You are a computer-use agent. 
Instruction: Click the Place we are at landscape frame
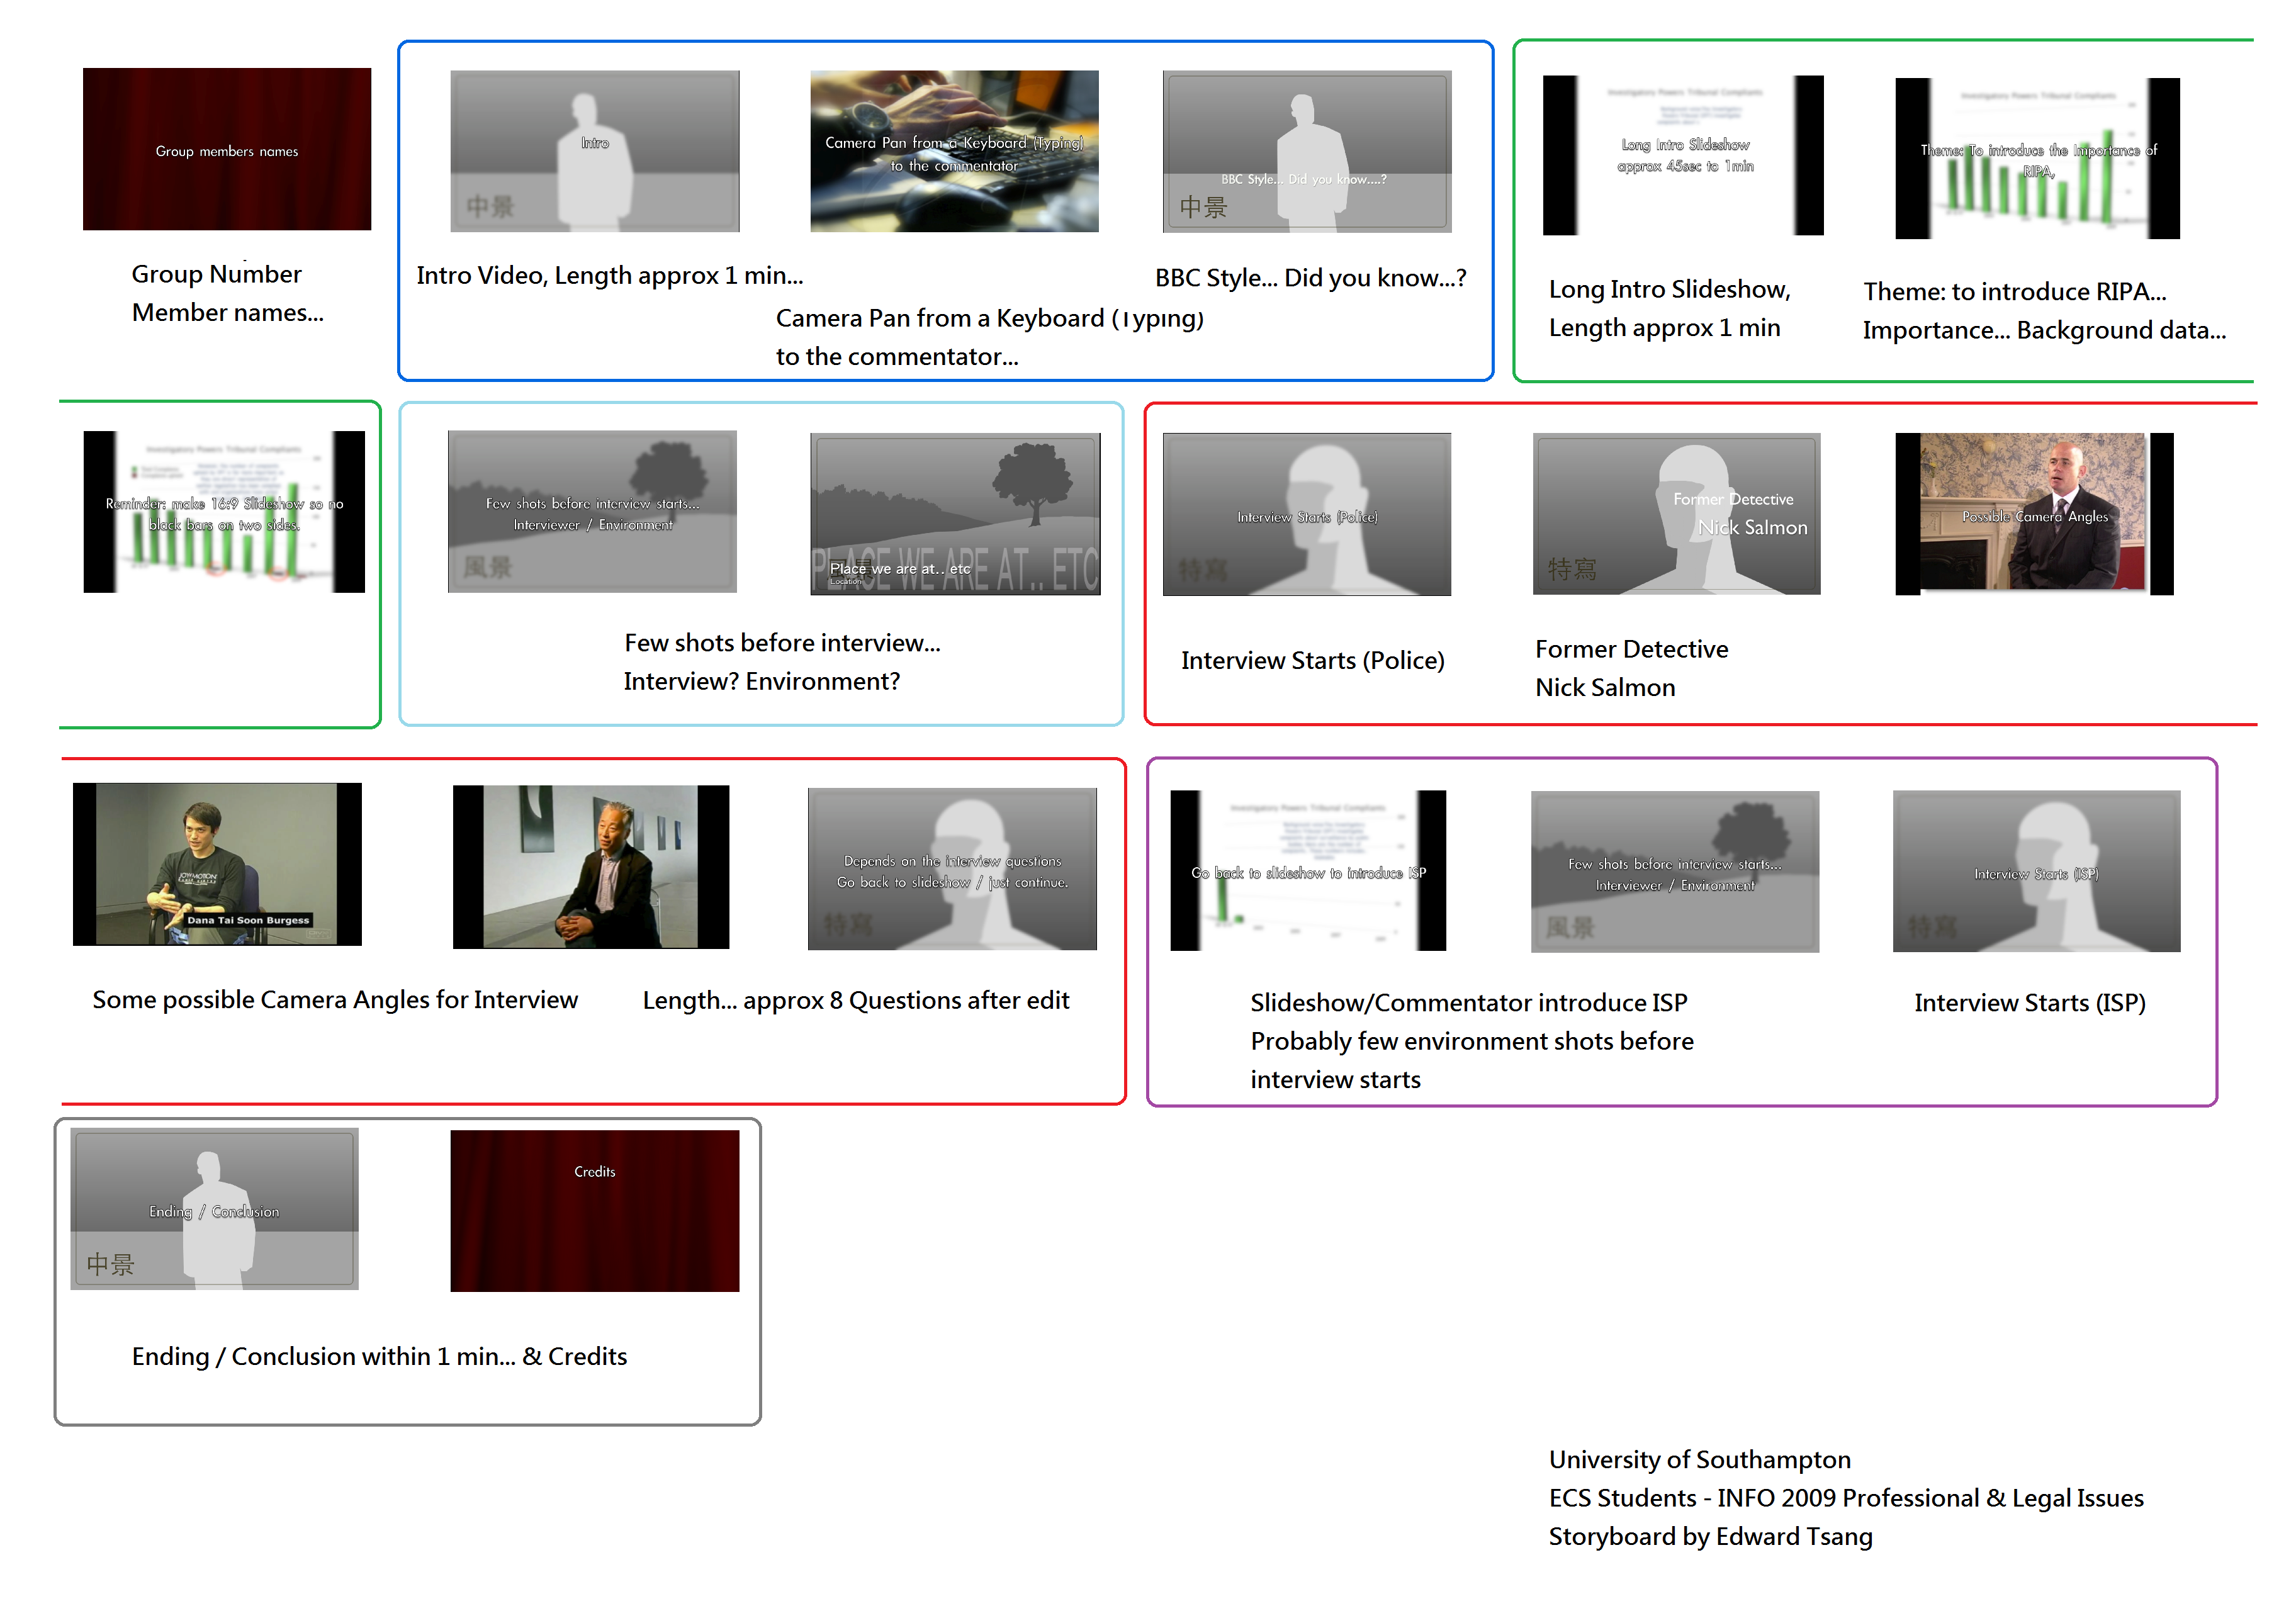tap(954, 514)
